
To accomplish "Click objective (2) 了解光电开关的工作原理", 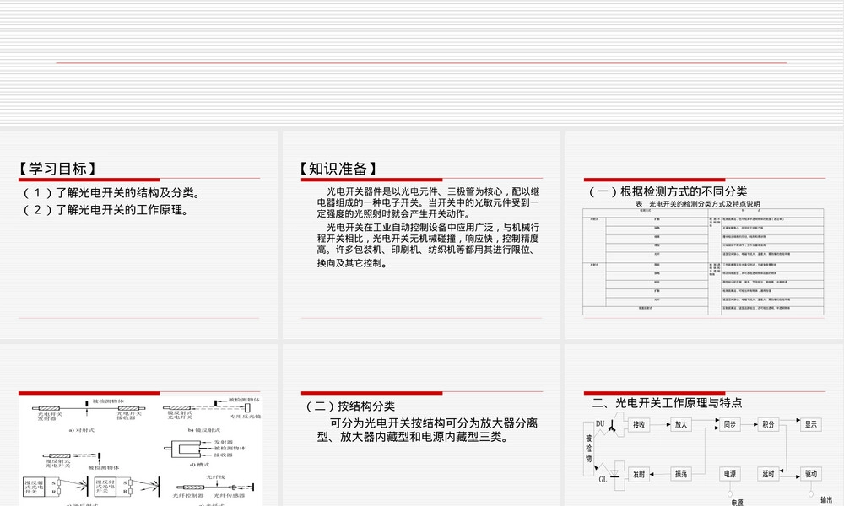I will [105, 210].
